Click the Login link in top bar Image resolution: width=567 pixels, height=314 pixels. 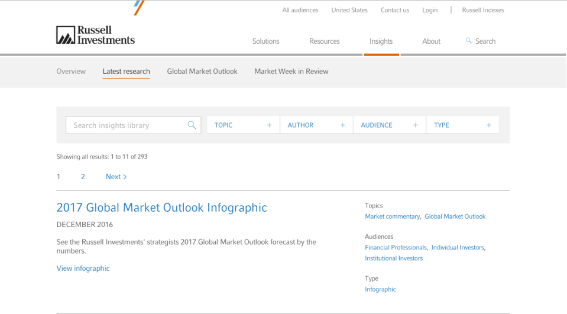tap(430, 10)
